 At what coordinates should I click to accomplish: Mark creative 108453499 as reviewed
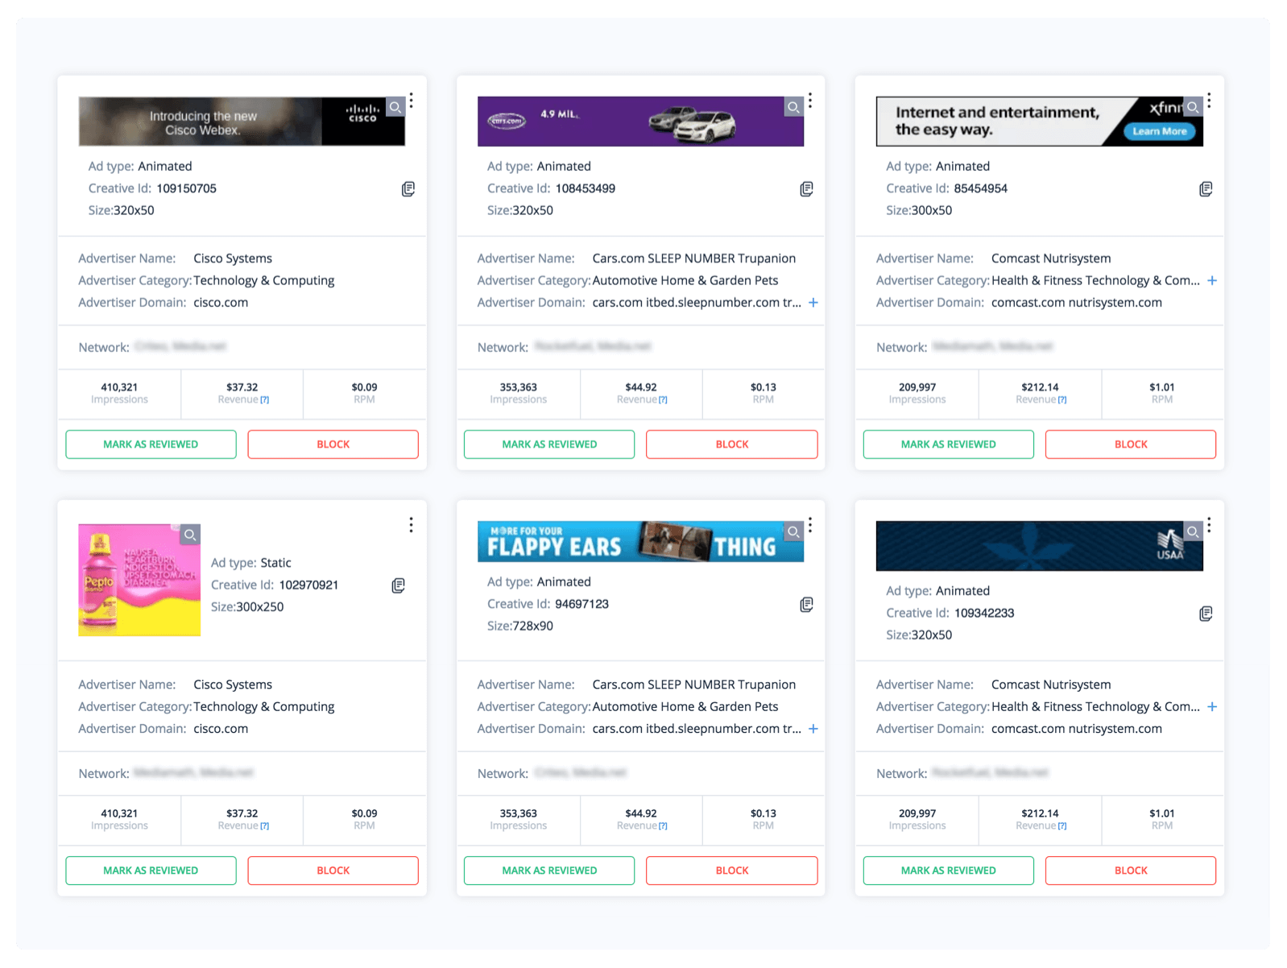pos(549,445)
